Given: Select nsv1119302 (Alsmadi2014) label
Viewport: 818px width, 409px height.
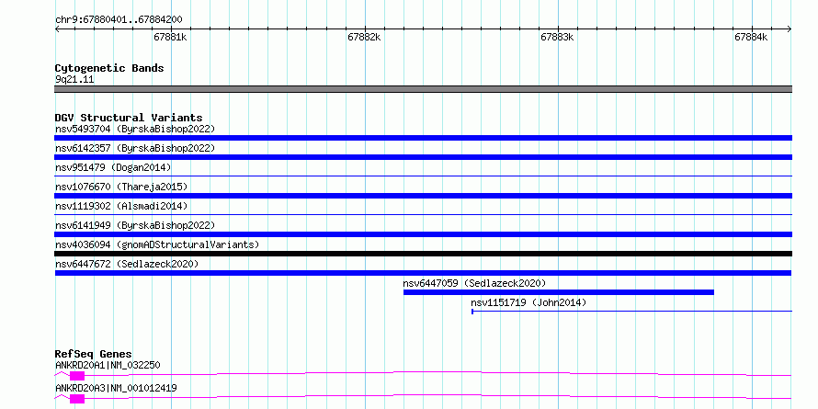Looking at the screenshot, I should point(121,206).
